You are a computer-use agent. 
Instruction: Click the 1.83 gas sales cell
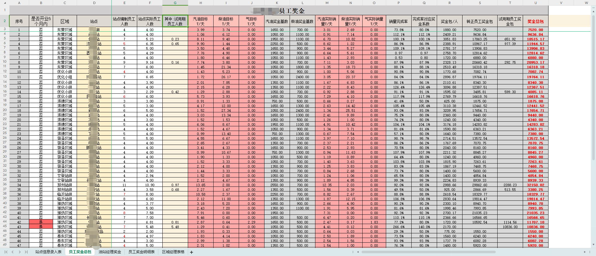[x=374, y=222]
